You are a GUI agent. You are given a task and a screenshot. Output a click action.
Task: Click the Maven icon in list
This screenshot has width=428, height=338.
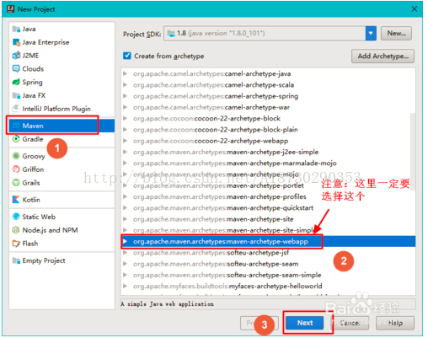pyautogui.click(x=16, y=126)
